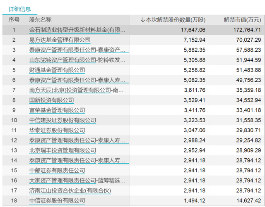Select share quantity 2,952.94
Image resolution: width=265 pixels, height=207 pixels.
[195, 150]
